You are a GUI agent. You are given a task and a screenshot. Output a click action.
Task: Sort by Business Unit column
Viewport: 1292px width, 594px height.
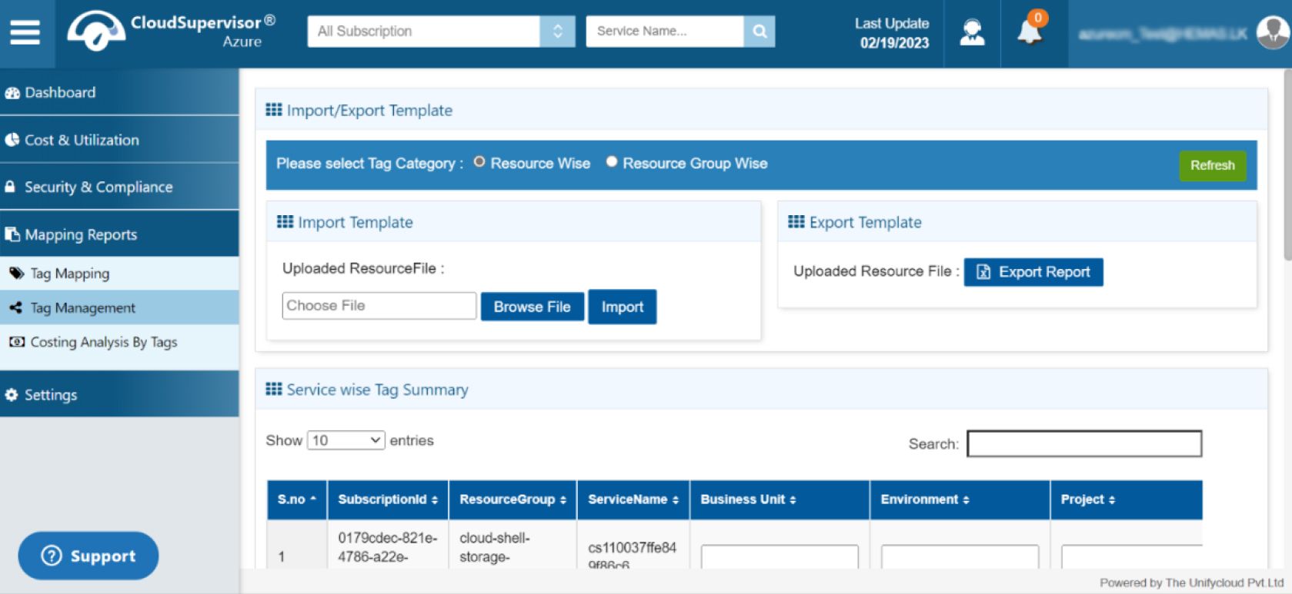click(x=780, y=499)
